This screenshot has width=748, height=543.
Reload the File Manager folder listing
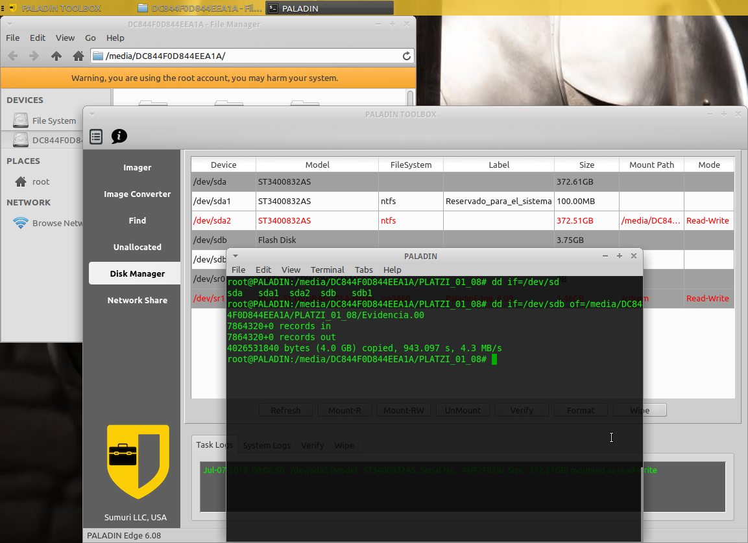pos(407,56)
